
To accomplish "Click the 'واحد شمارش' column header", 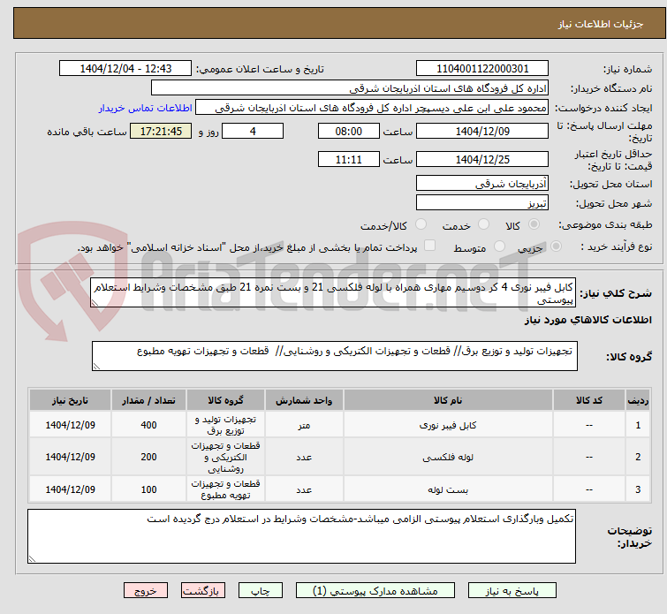I will tap(304, 400).
